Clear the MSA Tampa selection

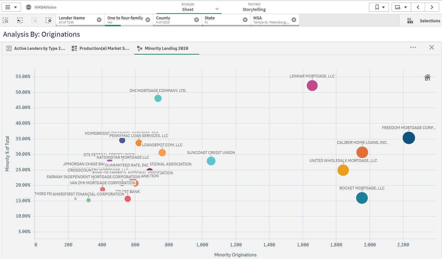click(x=294, y=20)
